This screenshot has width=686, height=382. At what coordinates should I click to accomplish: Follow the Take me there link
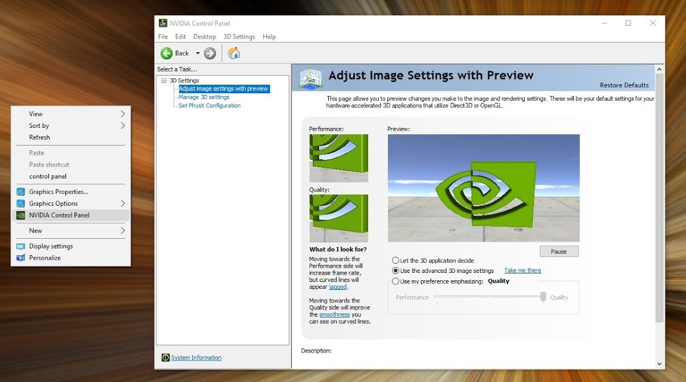[523, 271]
